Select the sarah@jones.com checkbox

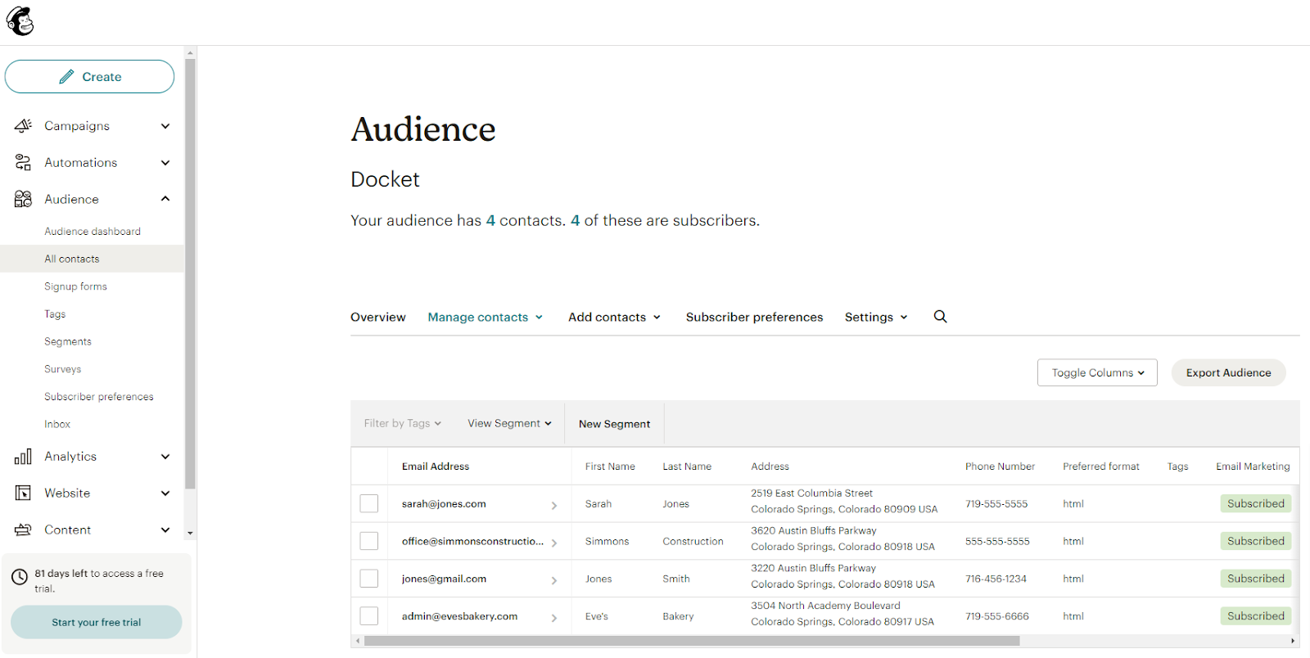pyautogui.click(x=369, y=503)
